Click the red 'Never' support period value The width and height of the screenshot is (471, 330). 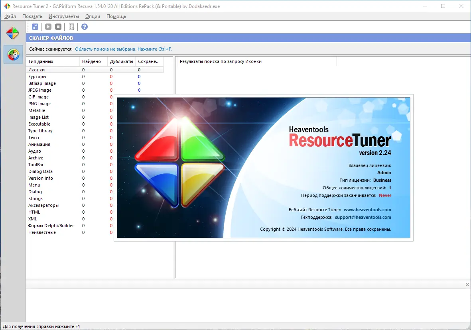click(385, 195)
